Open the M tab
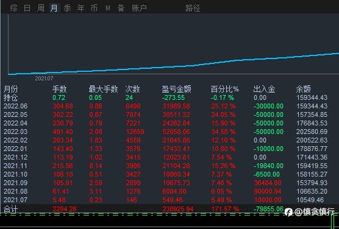Viewport: 339px width, 229px height. pos(108,8)
